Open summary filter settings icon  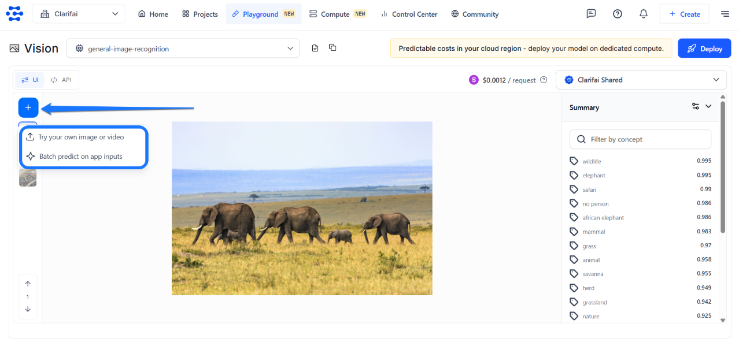pos(696,106)
